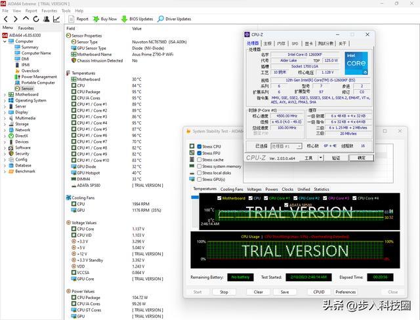
Task: Toggle CPU Core #1 graph checkbox
Action: [x=266, y=198]
